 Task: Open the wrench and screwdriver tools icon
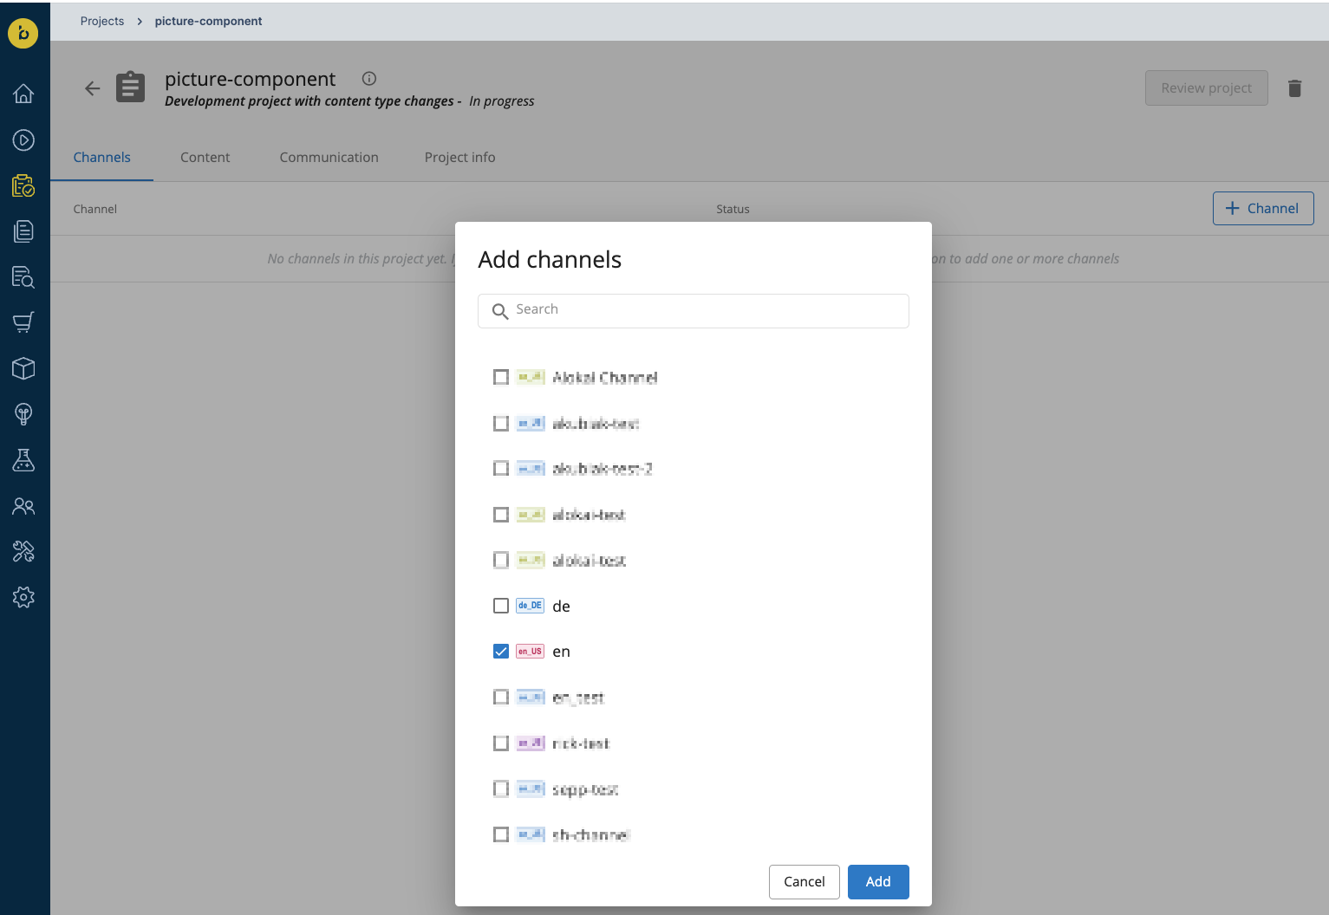[x=23, y=551]
